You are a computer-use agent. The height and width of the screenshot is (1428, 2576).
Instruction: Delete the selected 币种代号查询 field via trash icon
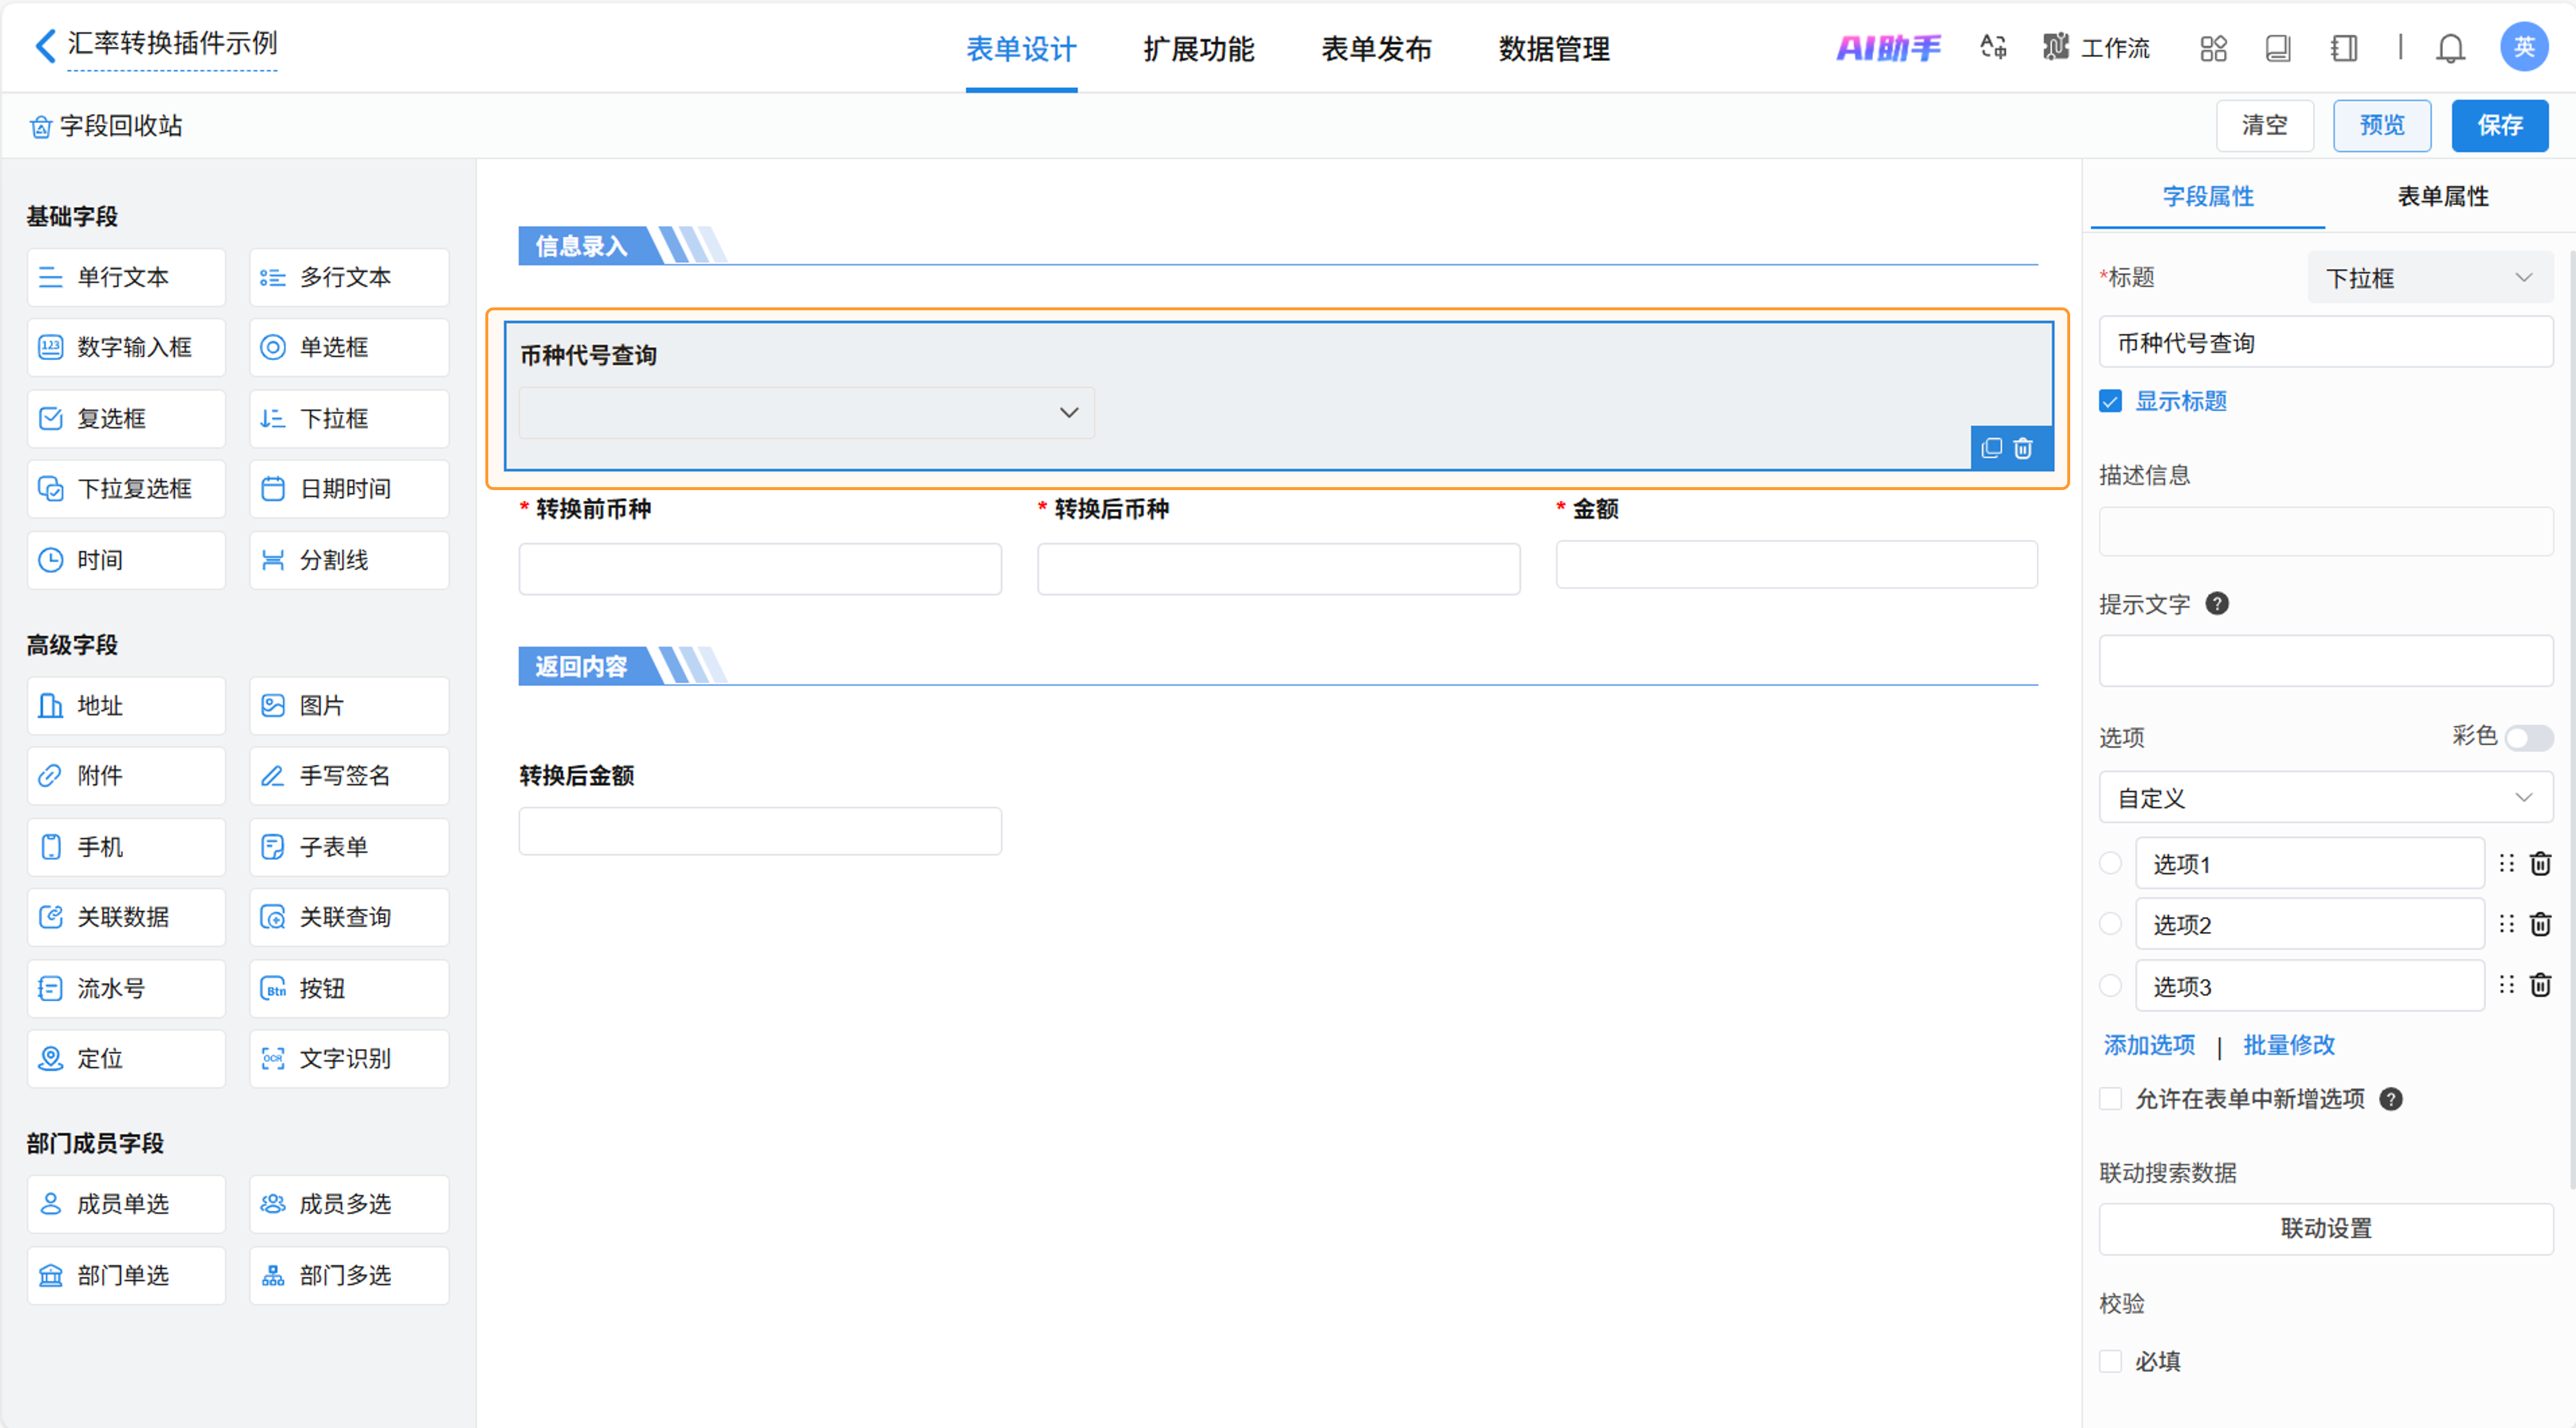click(2023, 448)
